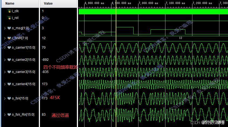
Task: Click the o_fsk[15:0] bus icon
Action: point(9,98)
